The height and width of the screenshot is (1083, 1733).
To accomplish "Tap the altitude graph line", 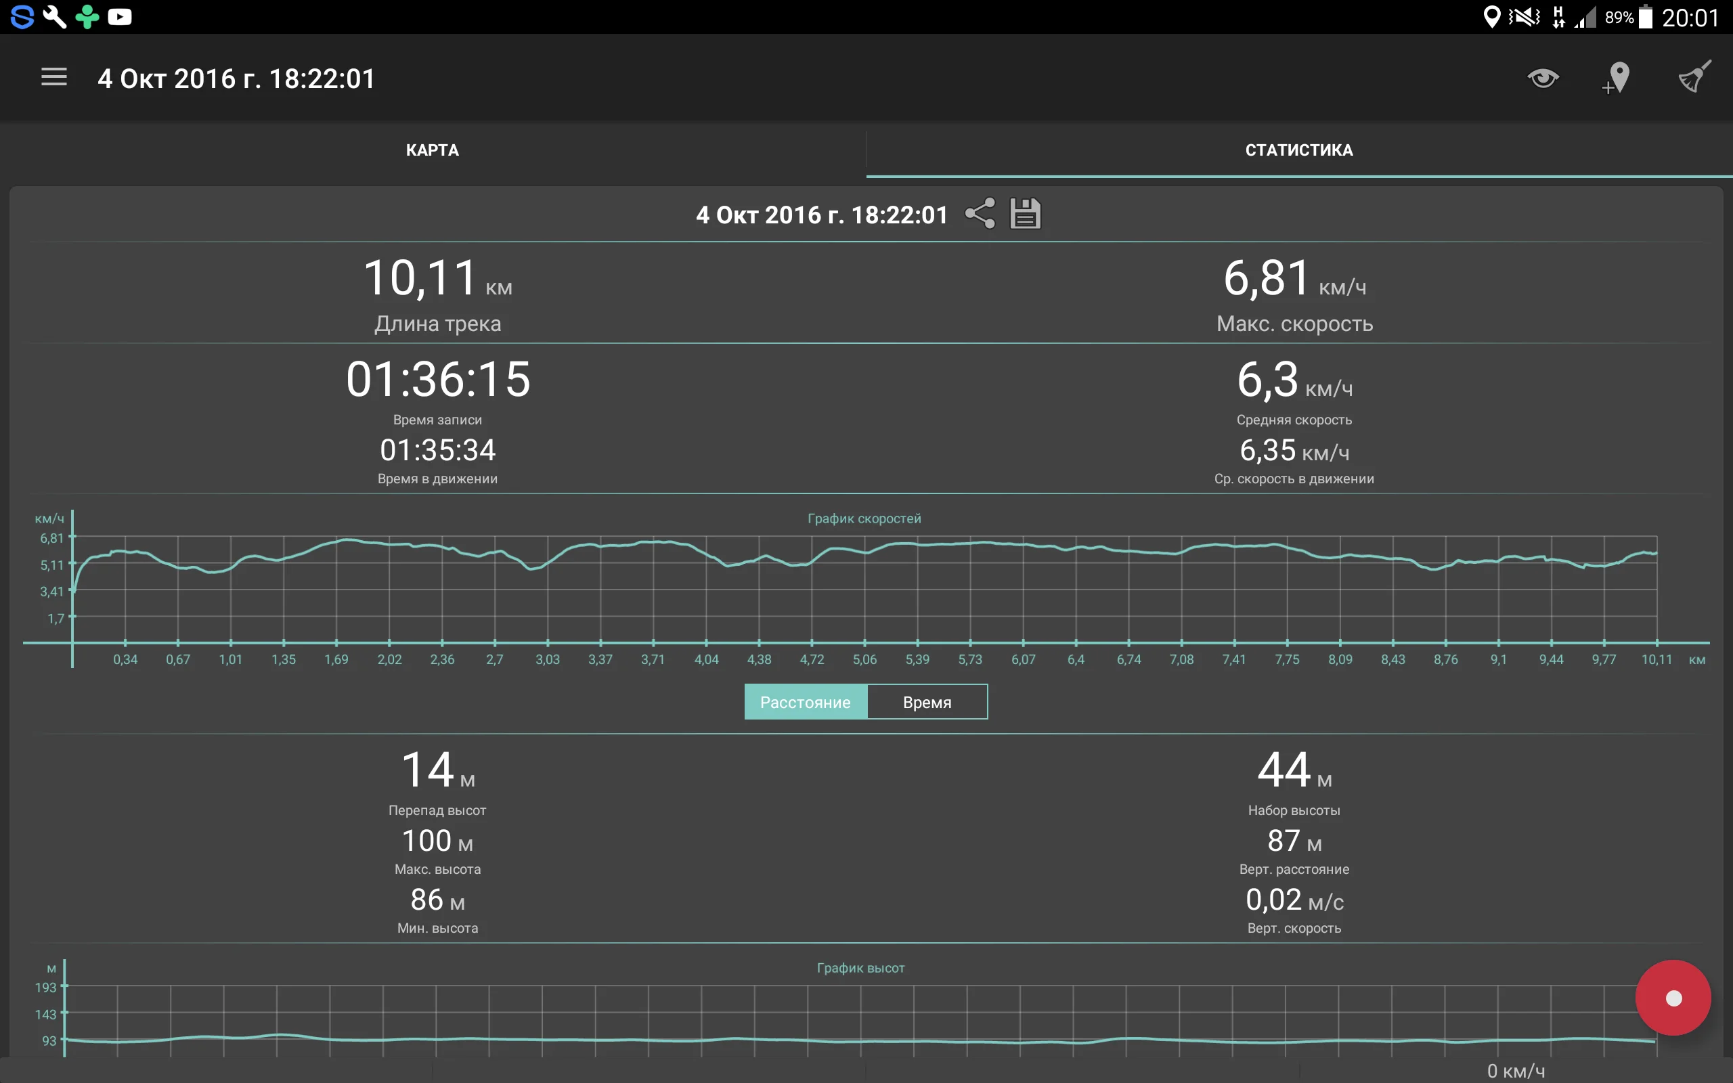I will (859, 1040).
